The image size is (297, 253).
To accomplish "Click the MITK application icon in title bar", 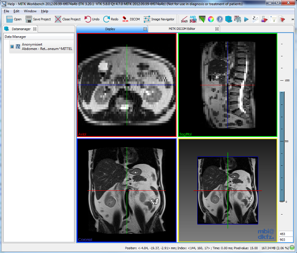I will click(x=4, y=4).
